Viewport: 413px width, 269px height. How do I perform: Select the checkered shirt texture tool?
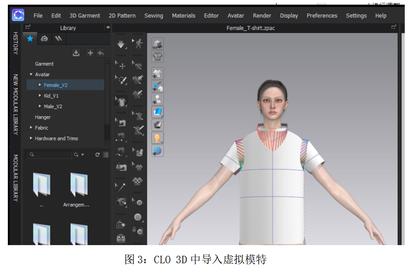point(138,181)
